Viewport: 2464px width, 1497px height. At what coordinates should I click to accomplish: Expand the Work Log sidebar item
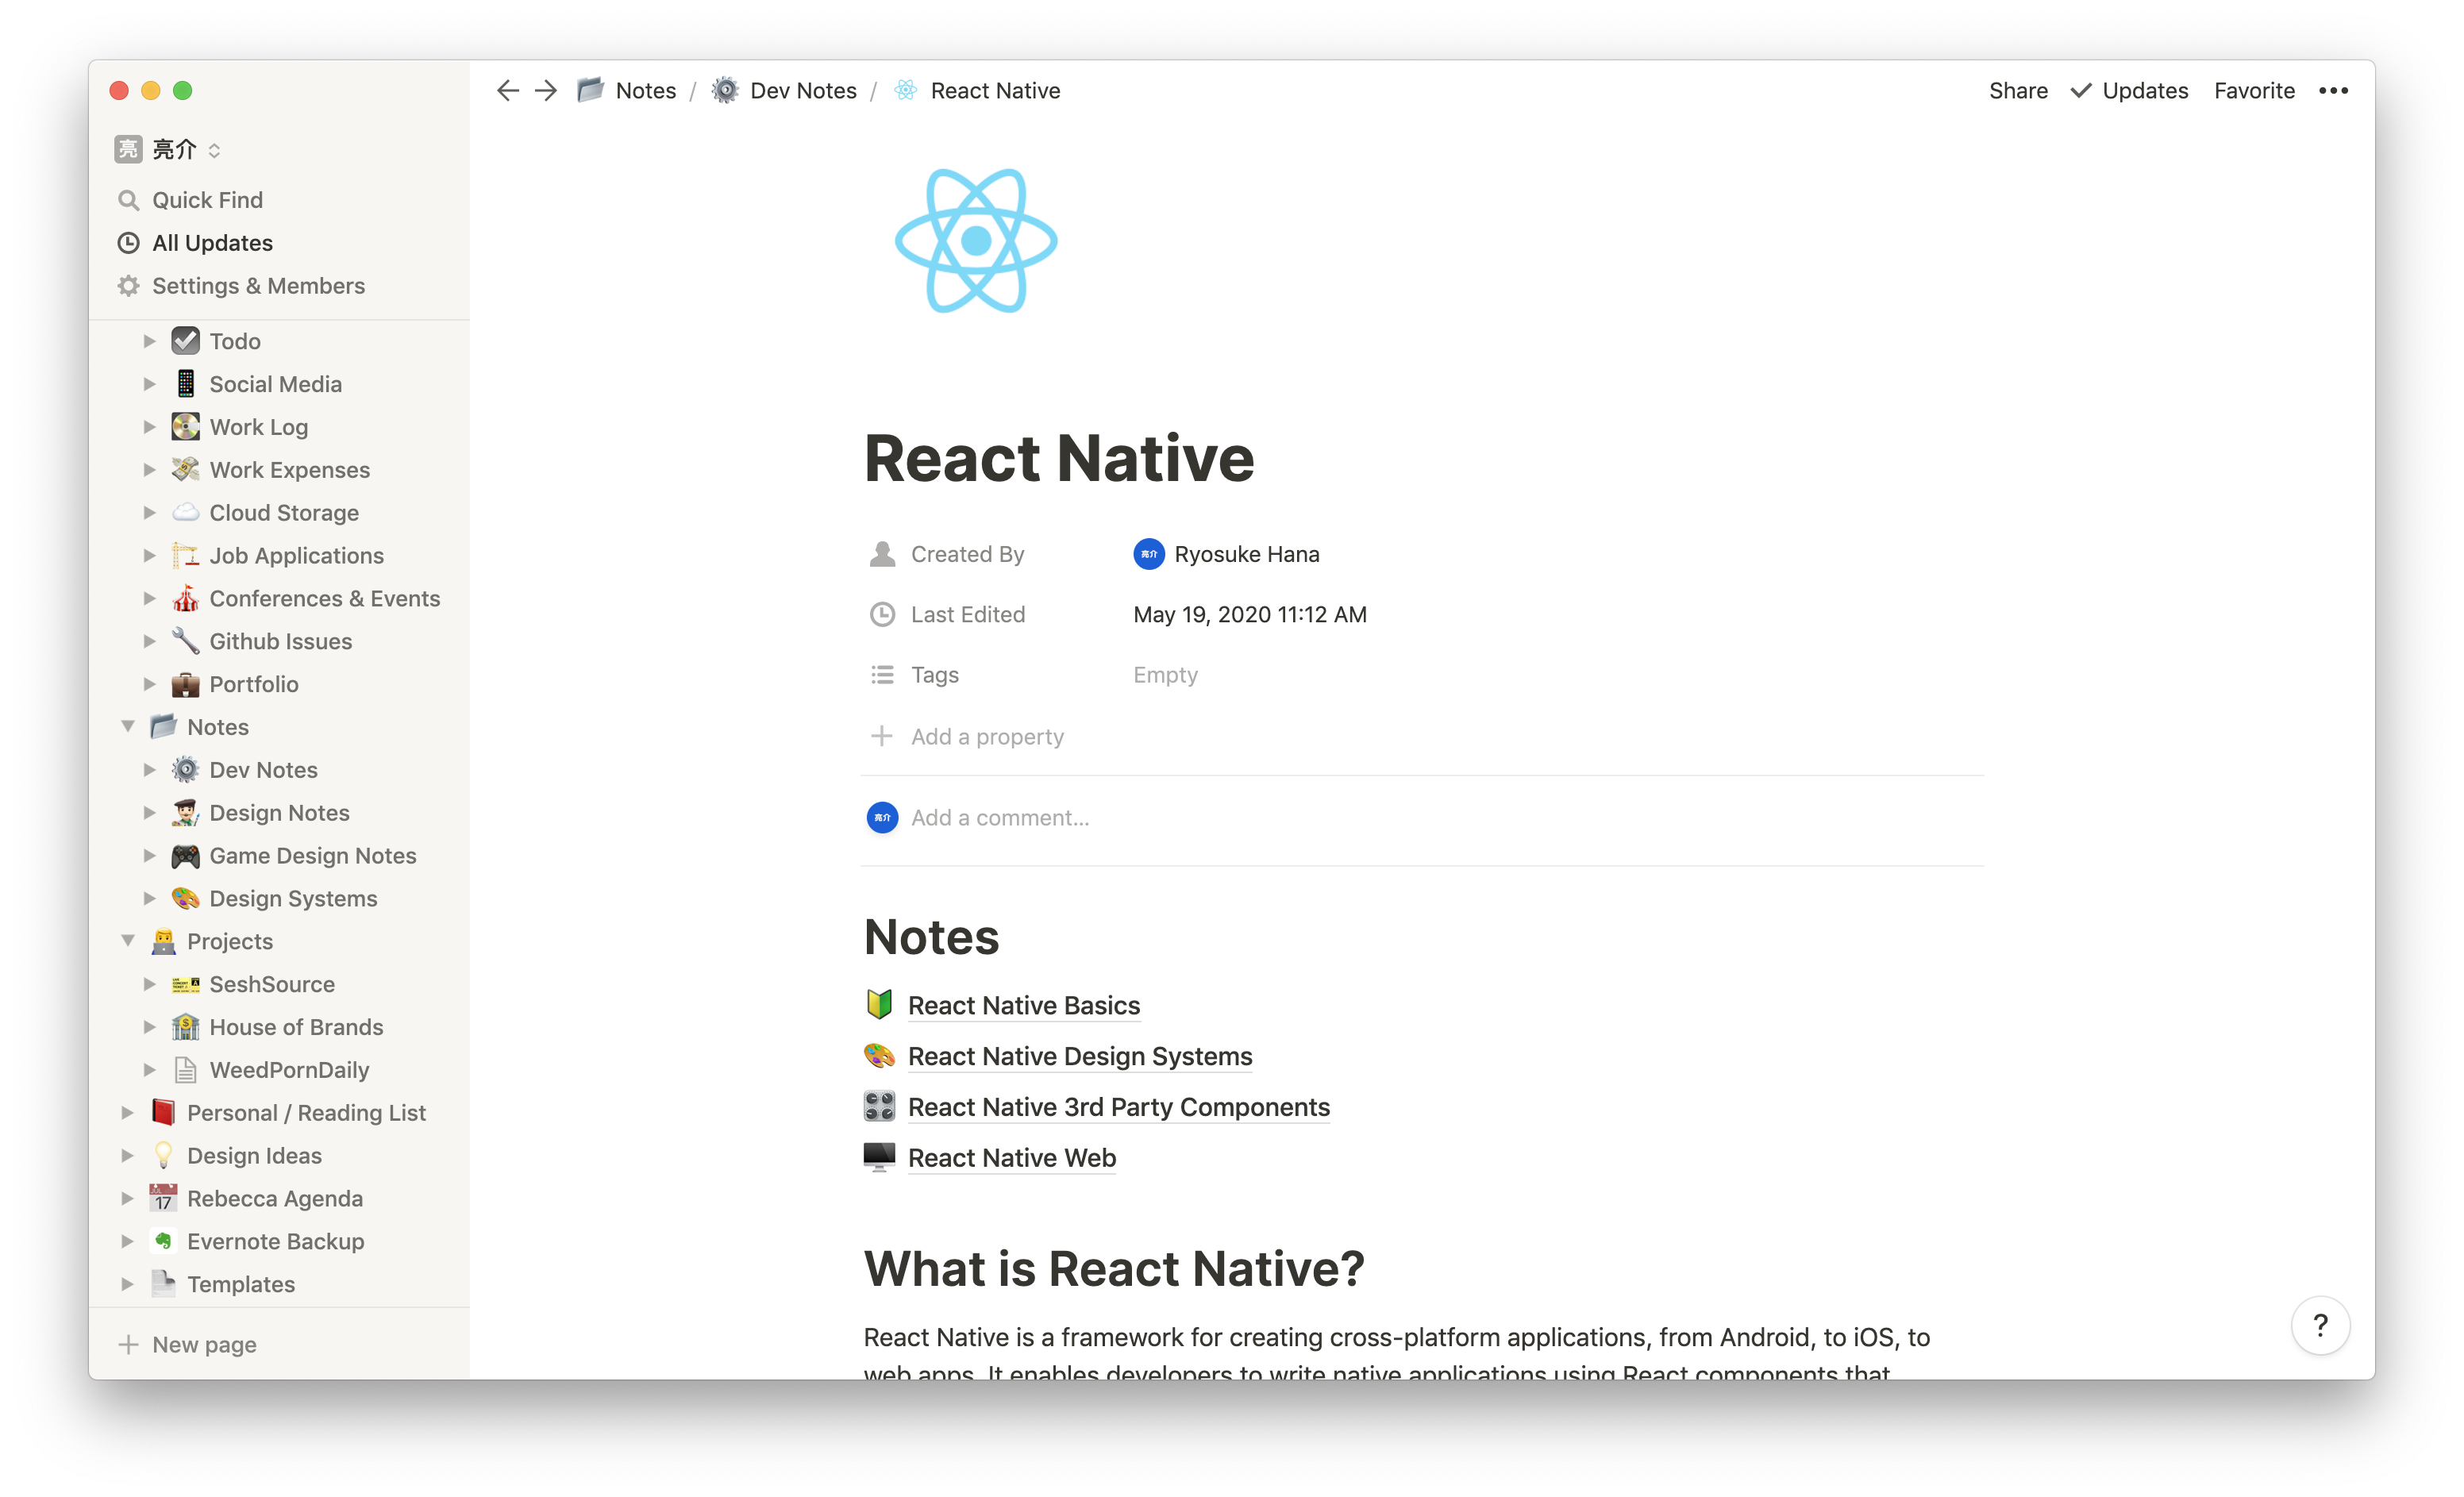click(150, 426)
